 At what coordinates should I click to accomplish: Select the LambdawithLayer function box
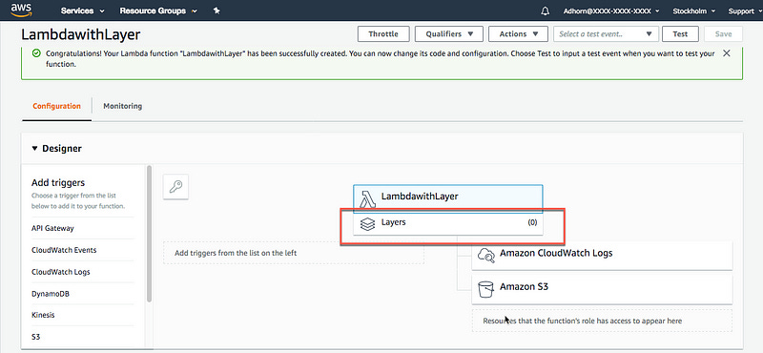[x=447, y=198]
